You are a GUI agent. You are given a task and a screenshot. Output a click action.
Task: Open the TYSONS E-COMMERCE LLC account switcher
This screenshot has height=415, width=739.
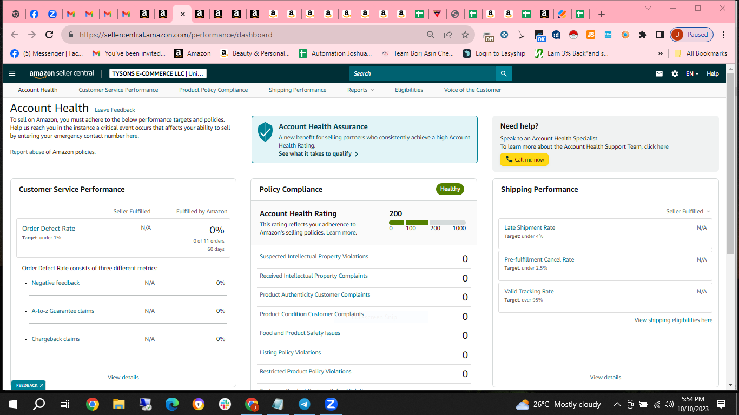[x=158, y=73]
